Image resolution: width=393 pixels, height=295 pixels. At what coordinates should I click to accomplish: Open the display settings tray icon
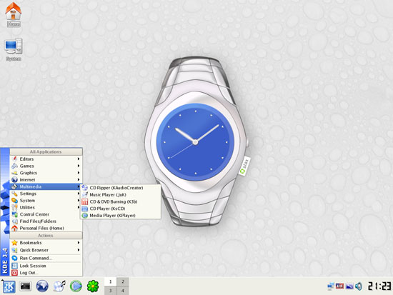point(349,286)
